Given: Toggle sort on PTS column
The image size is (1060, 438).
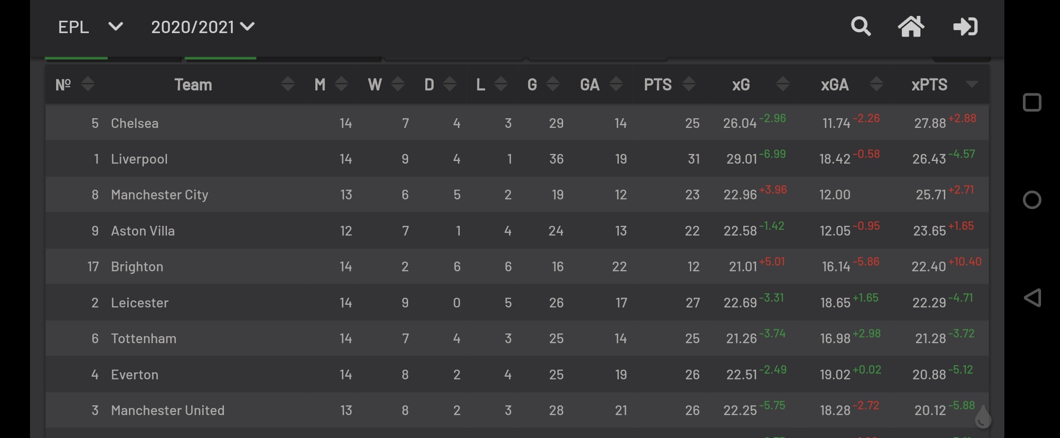Looking at the screenshot, I should tap(689, 84).
